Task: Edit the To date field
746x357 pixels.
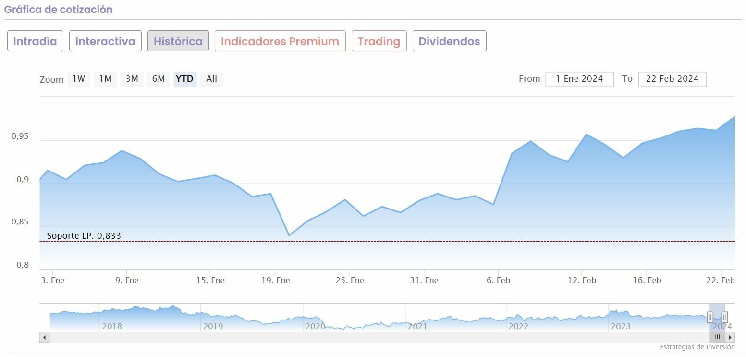Action: [x=672, y=79]
